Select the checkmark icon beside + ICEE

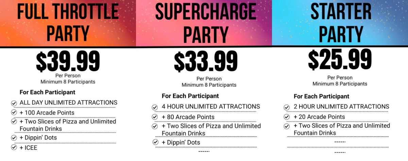click(14, 147)
